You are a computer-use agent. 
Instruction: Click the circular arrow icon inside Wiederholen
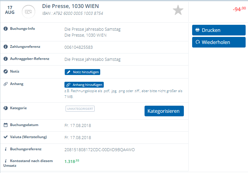197,42
